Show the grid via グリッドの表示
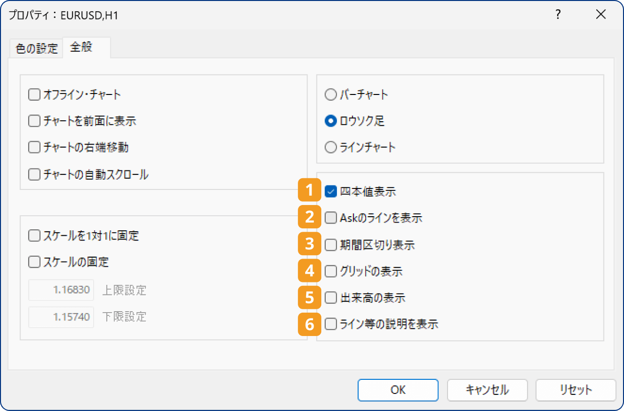This screenshot has width=624, height=411. coord(330,271)
